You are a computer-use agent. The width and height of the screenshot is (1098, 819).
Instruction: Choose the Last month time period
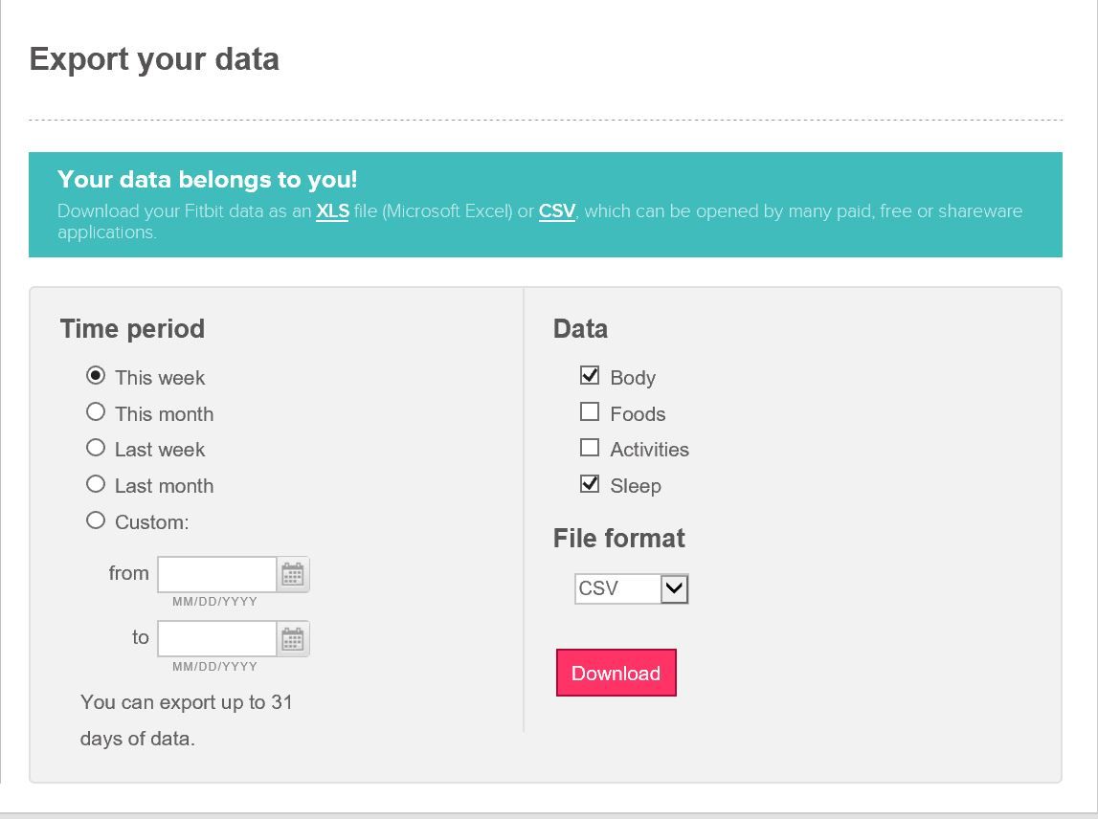(x=96, y=484)
